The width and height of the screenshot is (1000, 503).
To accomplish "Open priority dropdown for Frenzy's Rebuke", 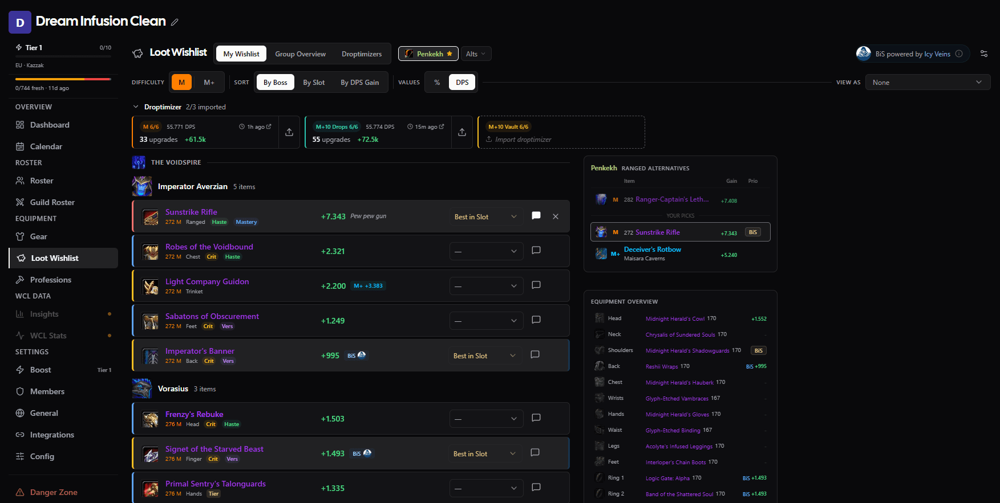I will [x=485, y=419].
